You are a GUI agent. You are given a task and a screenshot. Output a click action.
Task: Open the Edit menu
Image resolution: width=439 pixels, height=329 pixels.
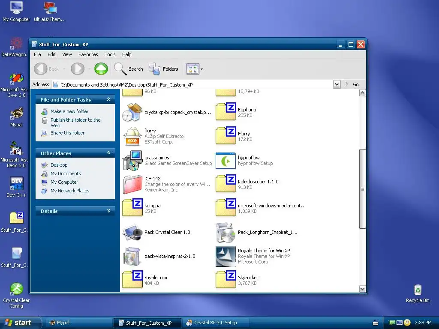(51, 54)
